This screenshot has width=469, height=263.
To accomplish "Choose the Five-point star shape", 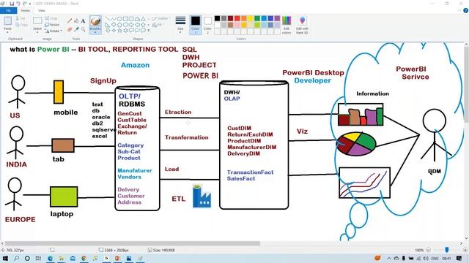I will 119,31.
